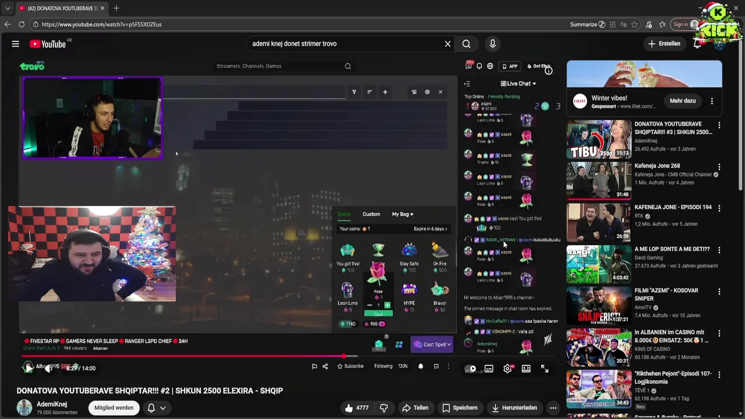Click Summarize in the address bar
Viewport: 745px width, 419px height.
coord(587,24)
